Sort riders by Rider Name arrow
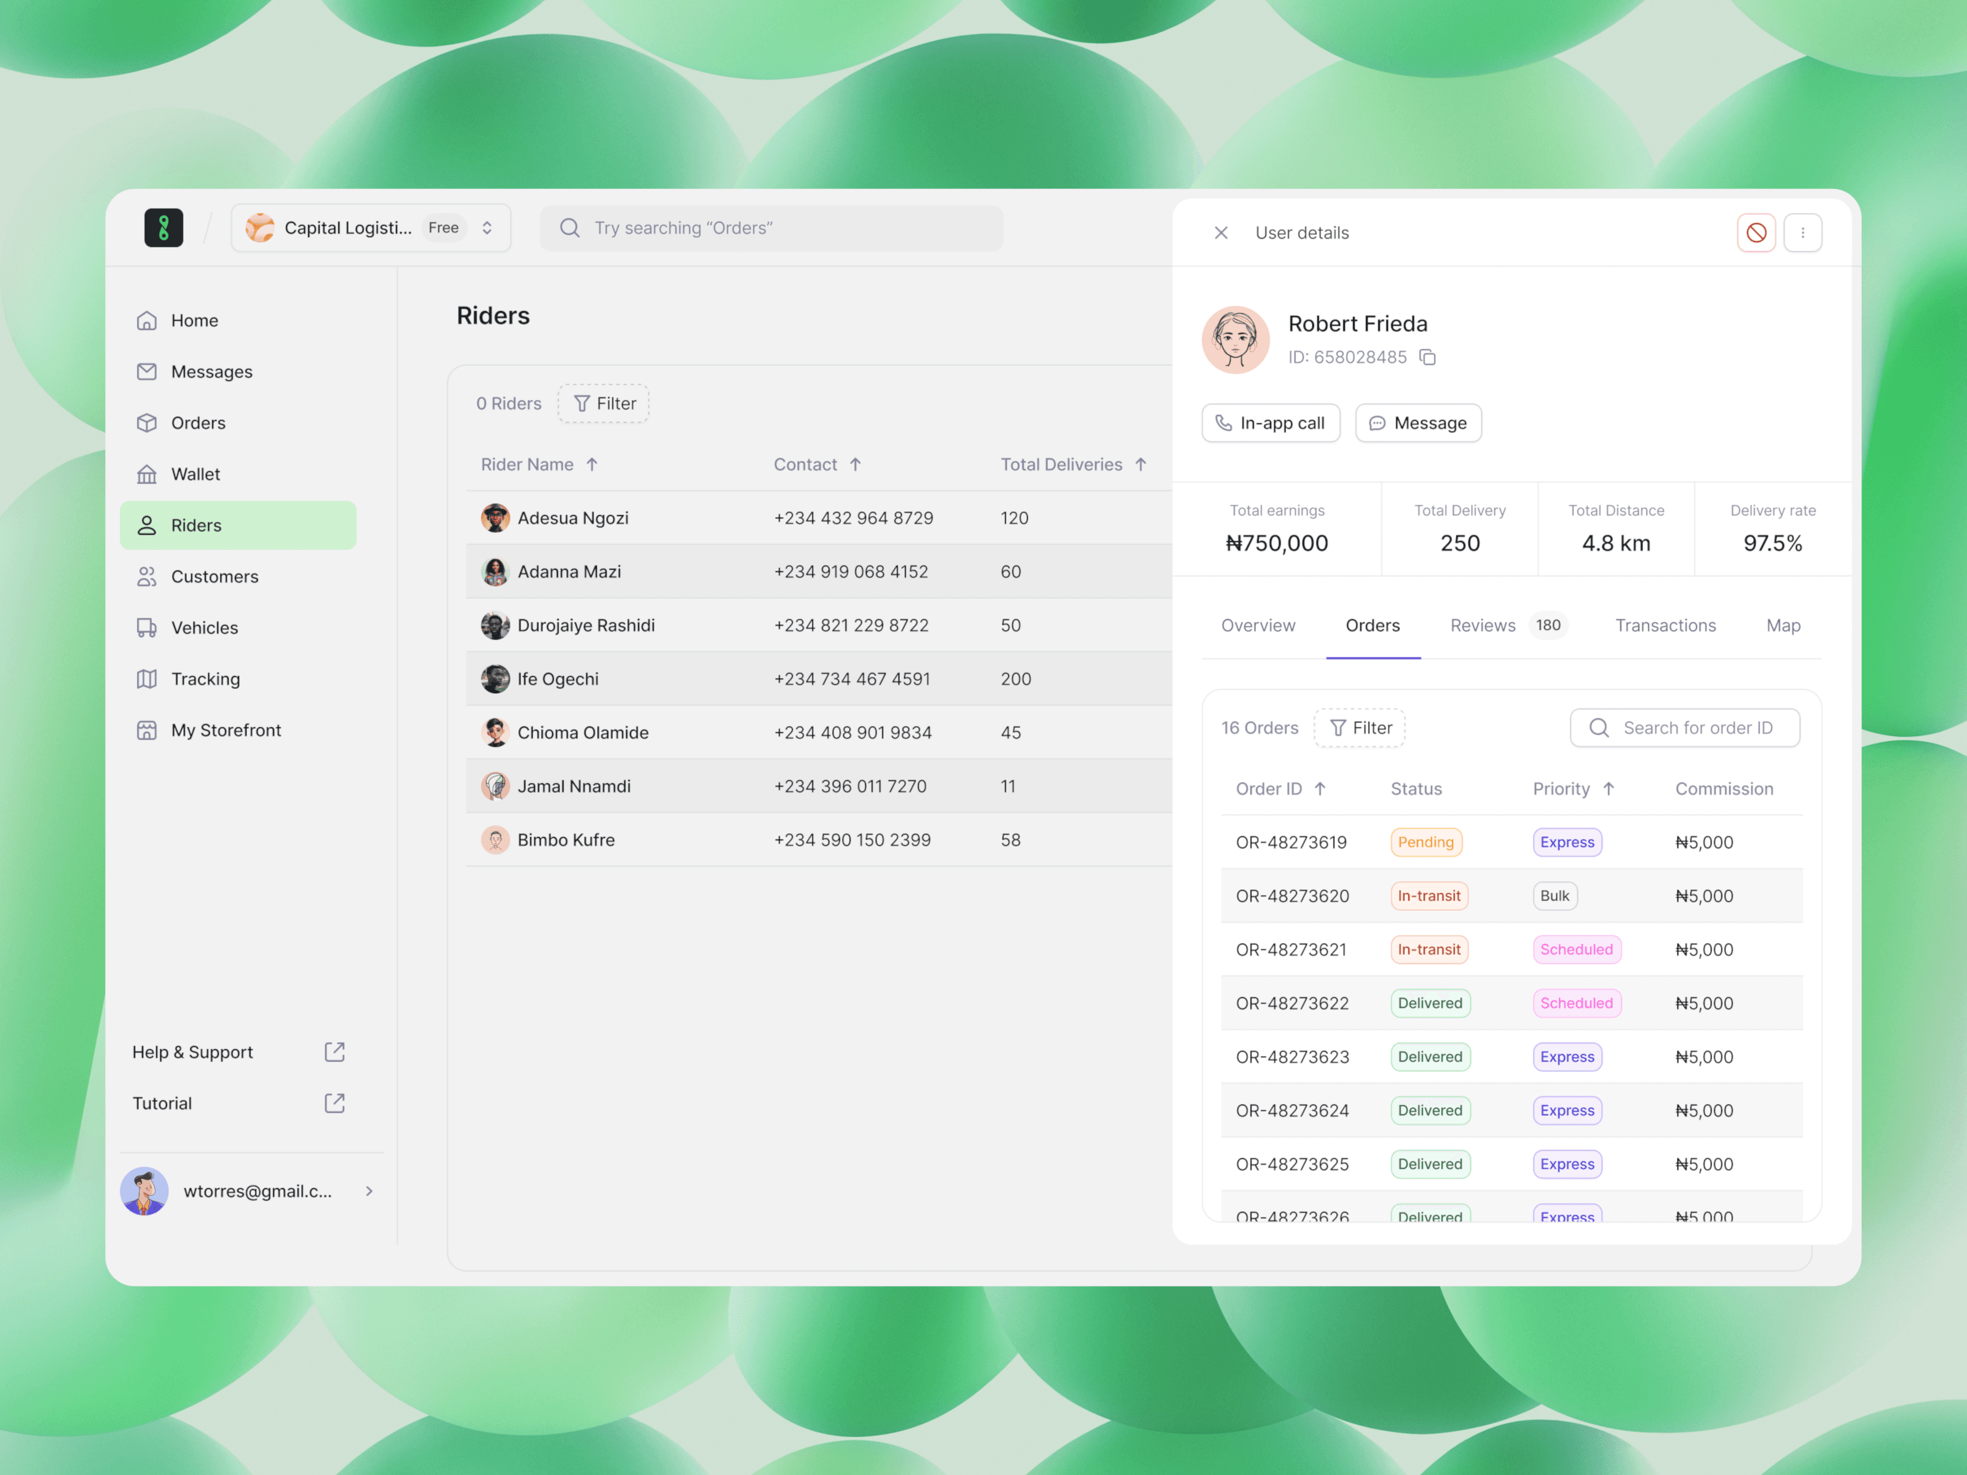 coord(592,464)
